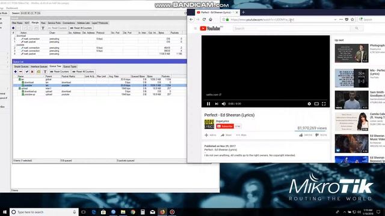Open Sam Smith Goodbyes video thumbnail
This screenshot has width=385, height=216.
point(351,100)
